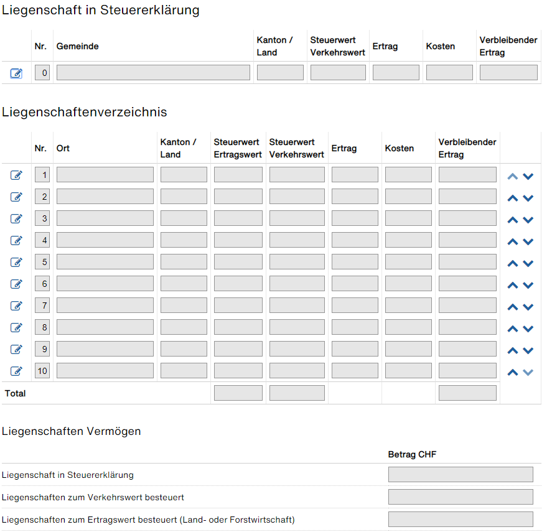Edit Liegenschaftenverzeichnis row 4
Screen dimensions: 552x532
tap(16, 240)
